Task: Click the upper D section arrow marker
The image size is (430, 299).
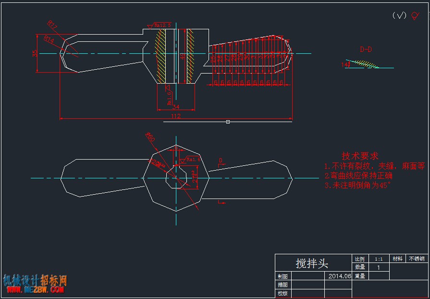Action: click(x=221, y=162)
